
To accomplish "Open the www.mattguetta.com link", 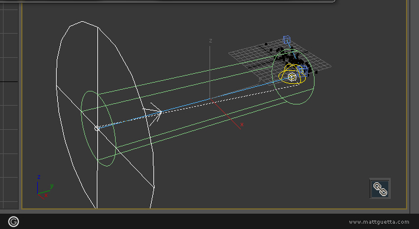I will 379,222.
